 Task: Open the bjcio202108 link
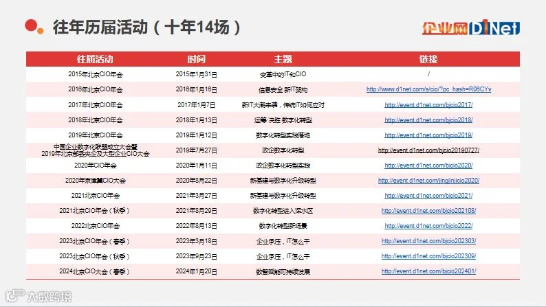pos(428,211)
